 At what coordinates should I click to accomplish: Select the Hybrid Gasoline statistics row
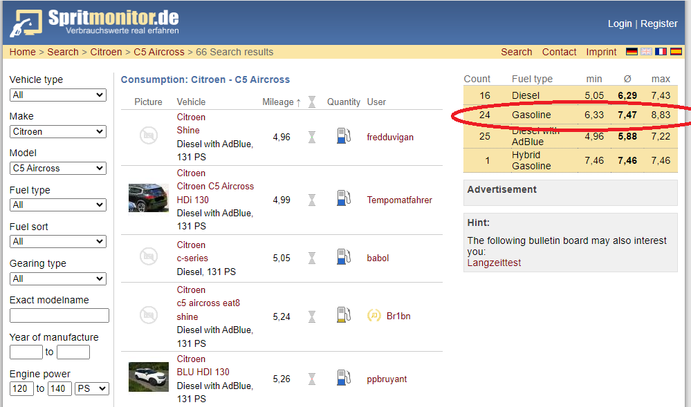(x=570, y=160)
